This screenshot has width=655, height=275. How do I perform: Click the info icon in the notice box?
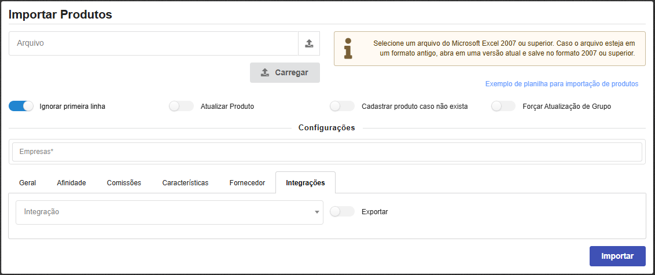click(x=348, y=49)
